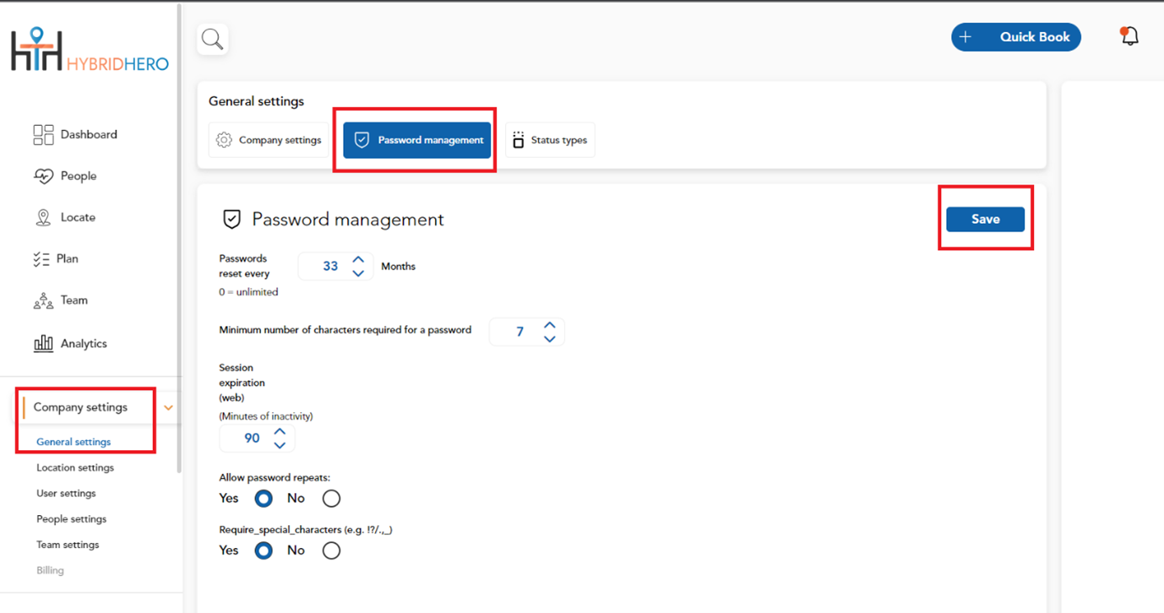Open General settings submenu link
The width and height of the screenshot is (1164, 613).
tap(73, 442)
